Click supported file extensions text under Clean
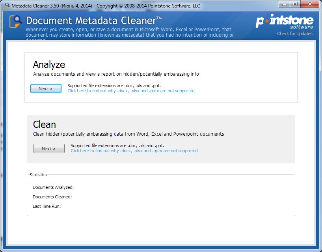This screenshot has height=252, width=322. 117,146
